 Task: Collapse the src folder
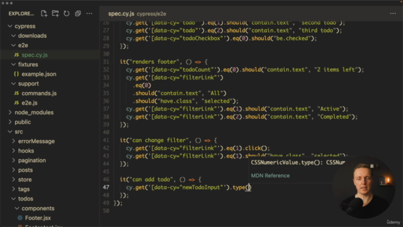(10, 132)
